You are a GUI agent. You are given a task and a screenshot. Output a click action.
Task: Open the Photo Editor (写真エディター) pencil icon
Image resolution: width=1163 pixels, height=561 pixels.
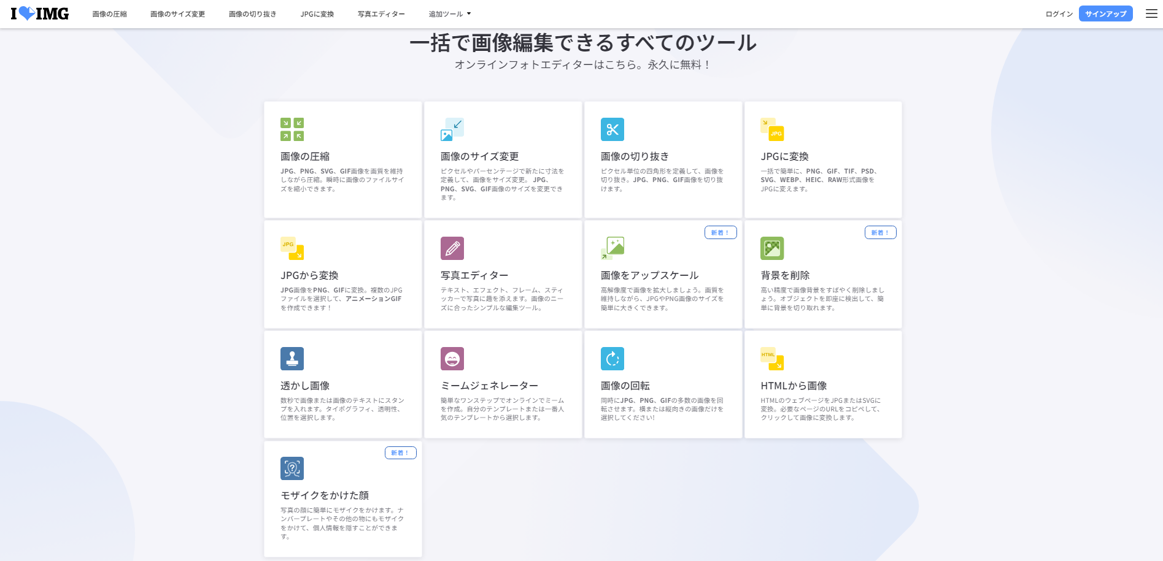pyautogui.click(x=452, y=248)
